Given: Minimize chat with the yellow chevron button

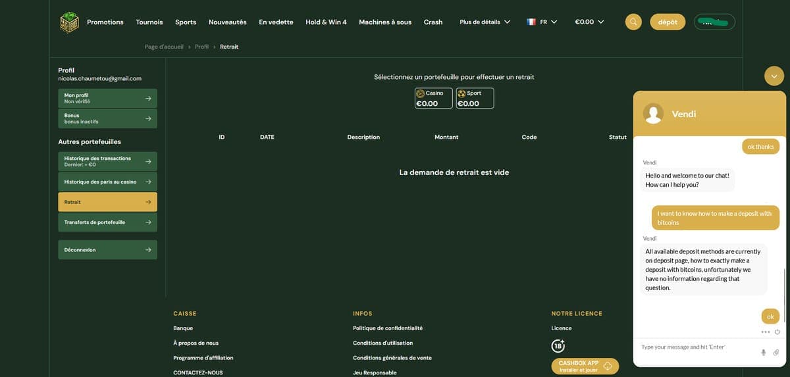Looking at the screenshot, I should [x=774, y=76].
